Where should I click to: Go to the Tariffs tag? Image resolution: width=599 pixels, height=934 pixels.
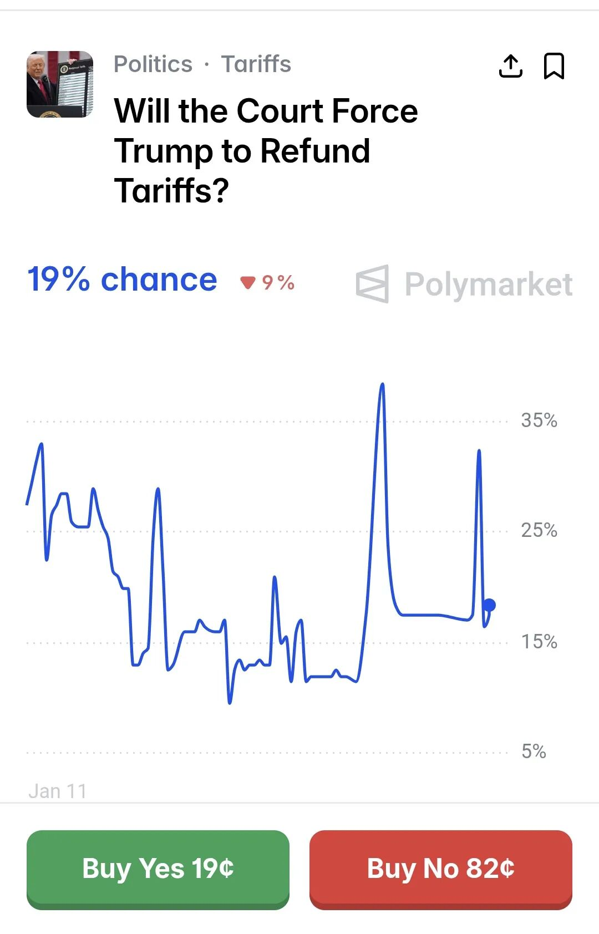(256, 64)
